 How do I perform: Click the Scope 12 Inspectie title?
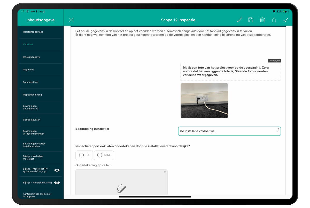point(178,20)
